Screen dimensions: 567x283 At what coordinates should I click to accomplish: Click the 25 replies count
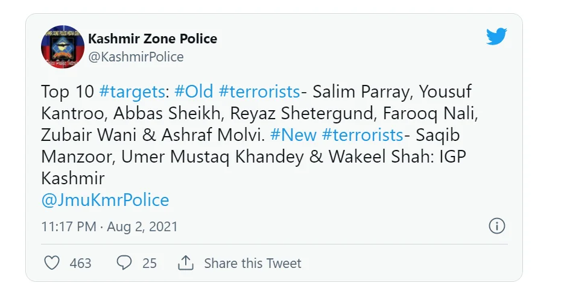pyautogui.click(x=150, y=263)
